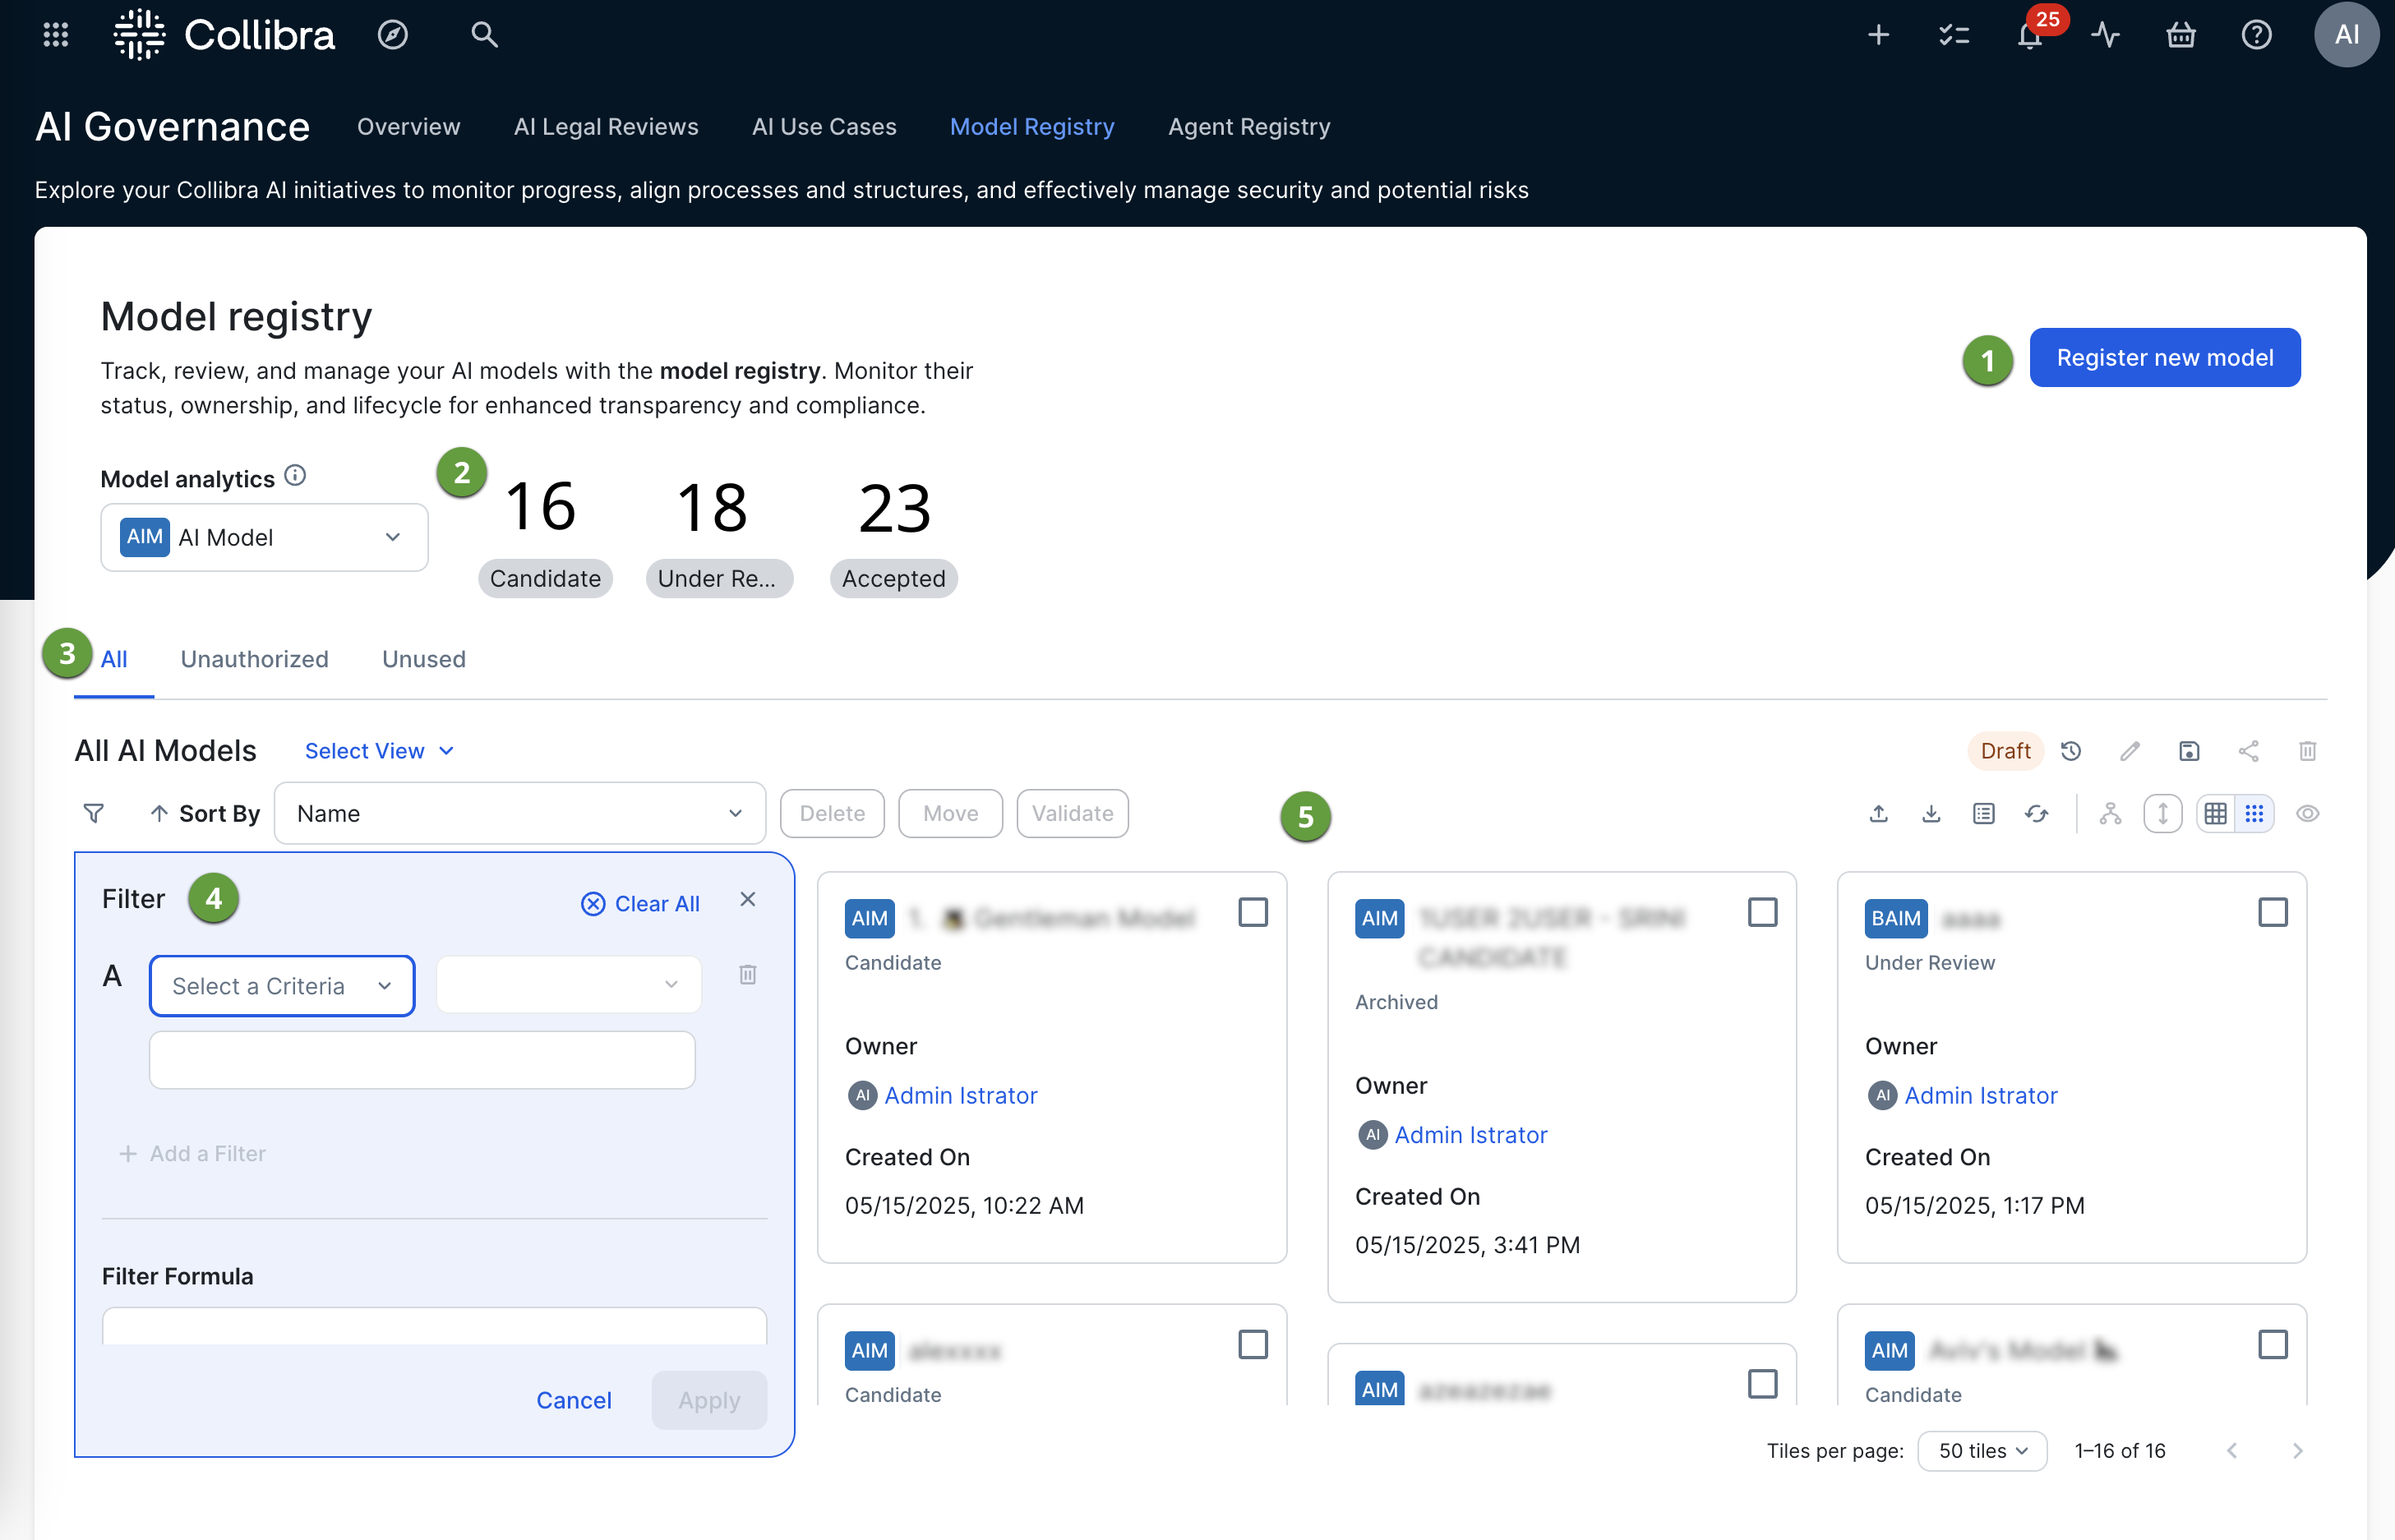Go to next page arrow
The height and width of the screenshot is (1540, 2395).
click(2298, 1451)
